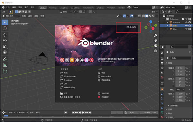Play the timeline animation
Viewport: 193px width, 122px height.
click(x=83, y=113)
